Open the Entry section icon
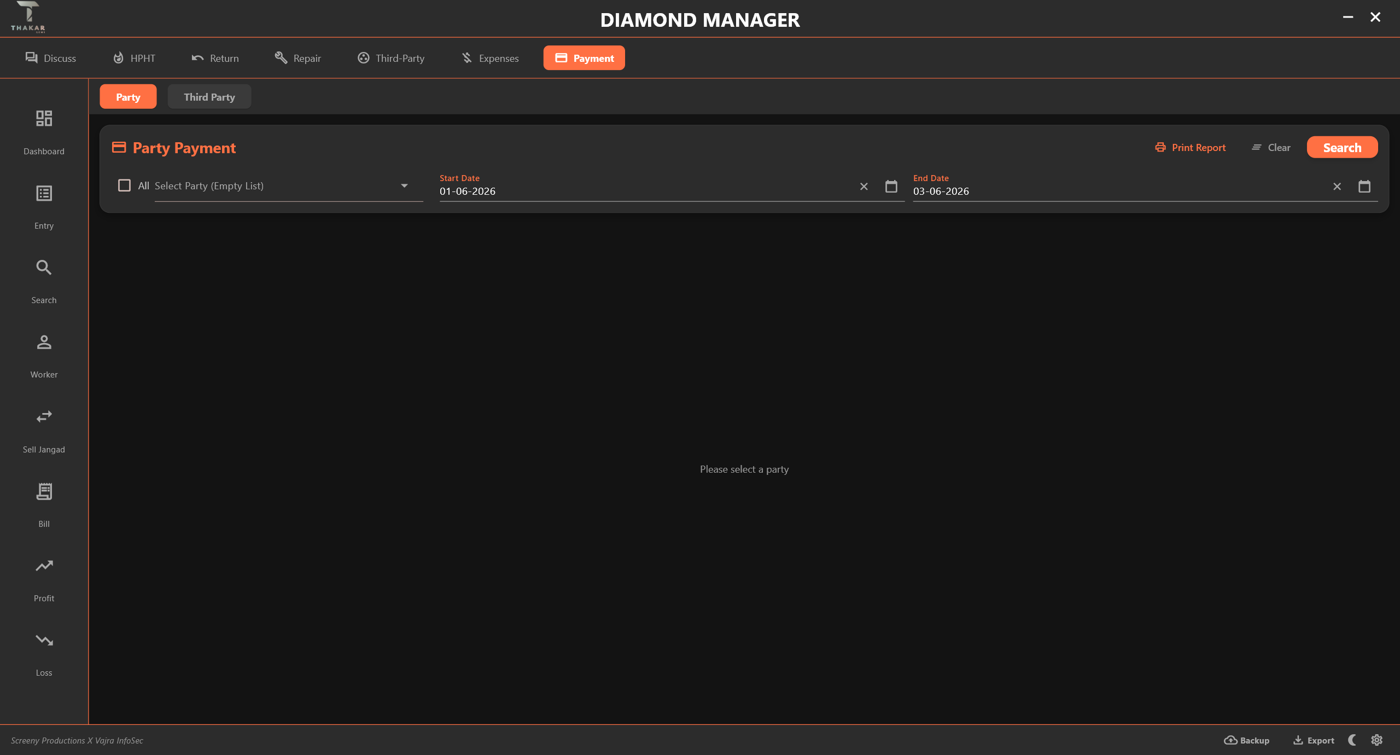 (44, 193)
